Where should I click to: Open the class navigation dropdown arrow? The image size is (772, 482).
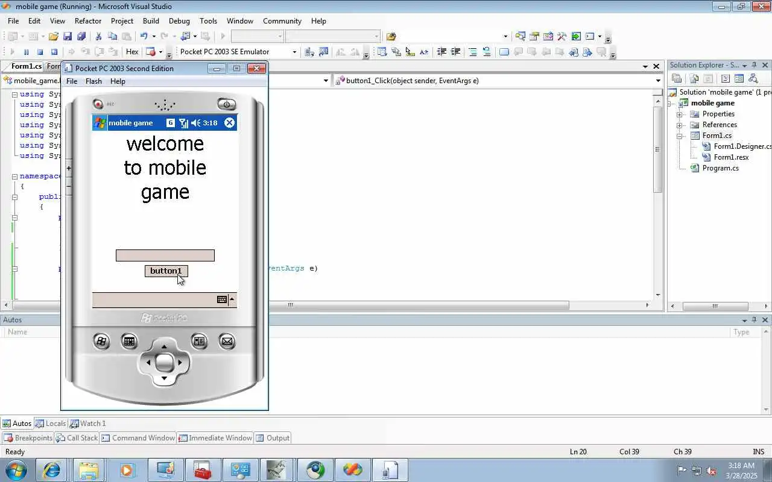326,81
